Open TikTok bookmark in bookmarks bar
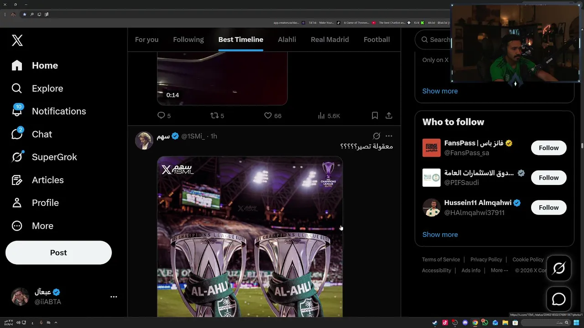584x328 pixels. (x=324, y=23)
